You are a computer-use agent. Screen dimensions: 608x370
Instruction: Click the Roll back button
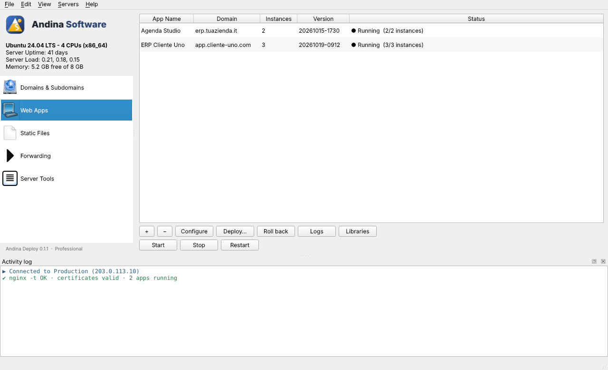point(276,231)
